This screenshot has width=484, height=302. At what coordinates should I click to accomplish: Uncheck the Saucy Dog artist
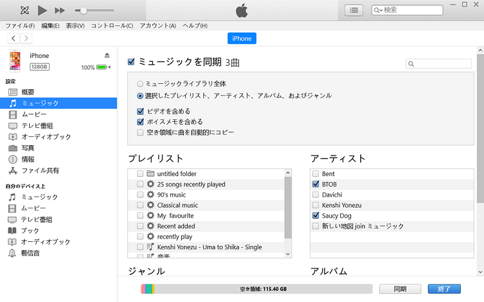[316, 216]
